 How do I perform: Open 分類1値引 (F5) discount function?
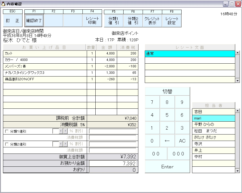(114, 21)
